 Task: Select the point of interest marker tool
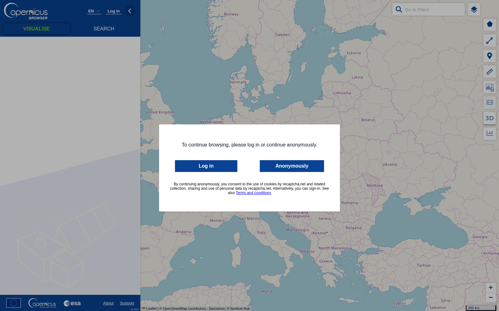click(490, 56)
